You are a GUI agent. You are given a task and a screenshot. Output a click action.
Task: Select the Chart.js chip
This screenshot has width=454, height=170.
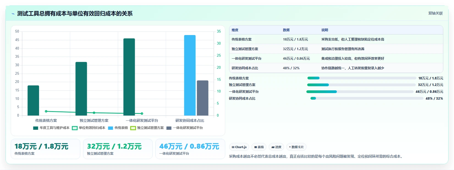[239, 147]
